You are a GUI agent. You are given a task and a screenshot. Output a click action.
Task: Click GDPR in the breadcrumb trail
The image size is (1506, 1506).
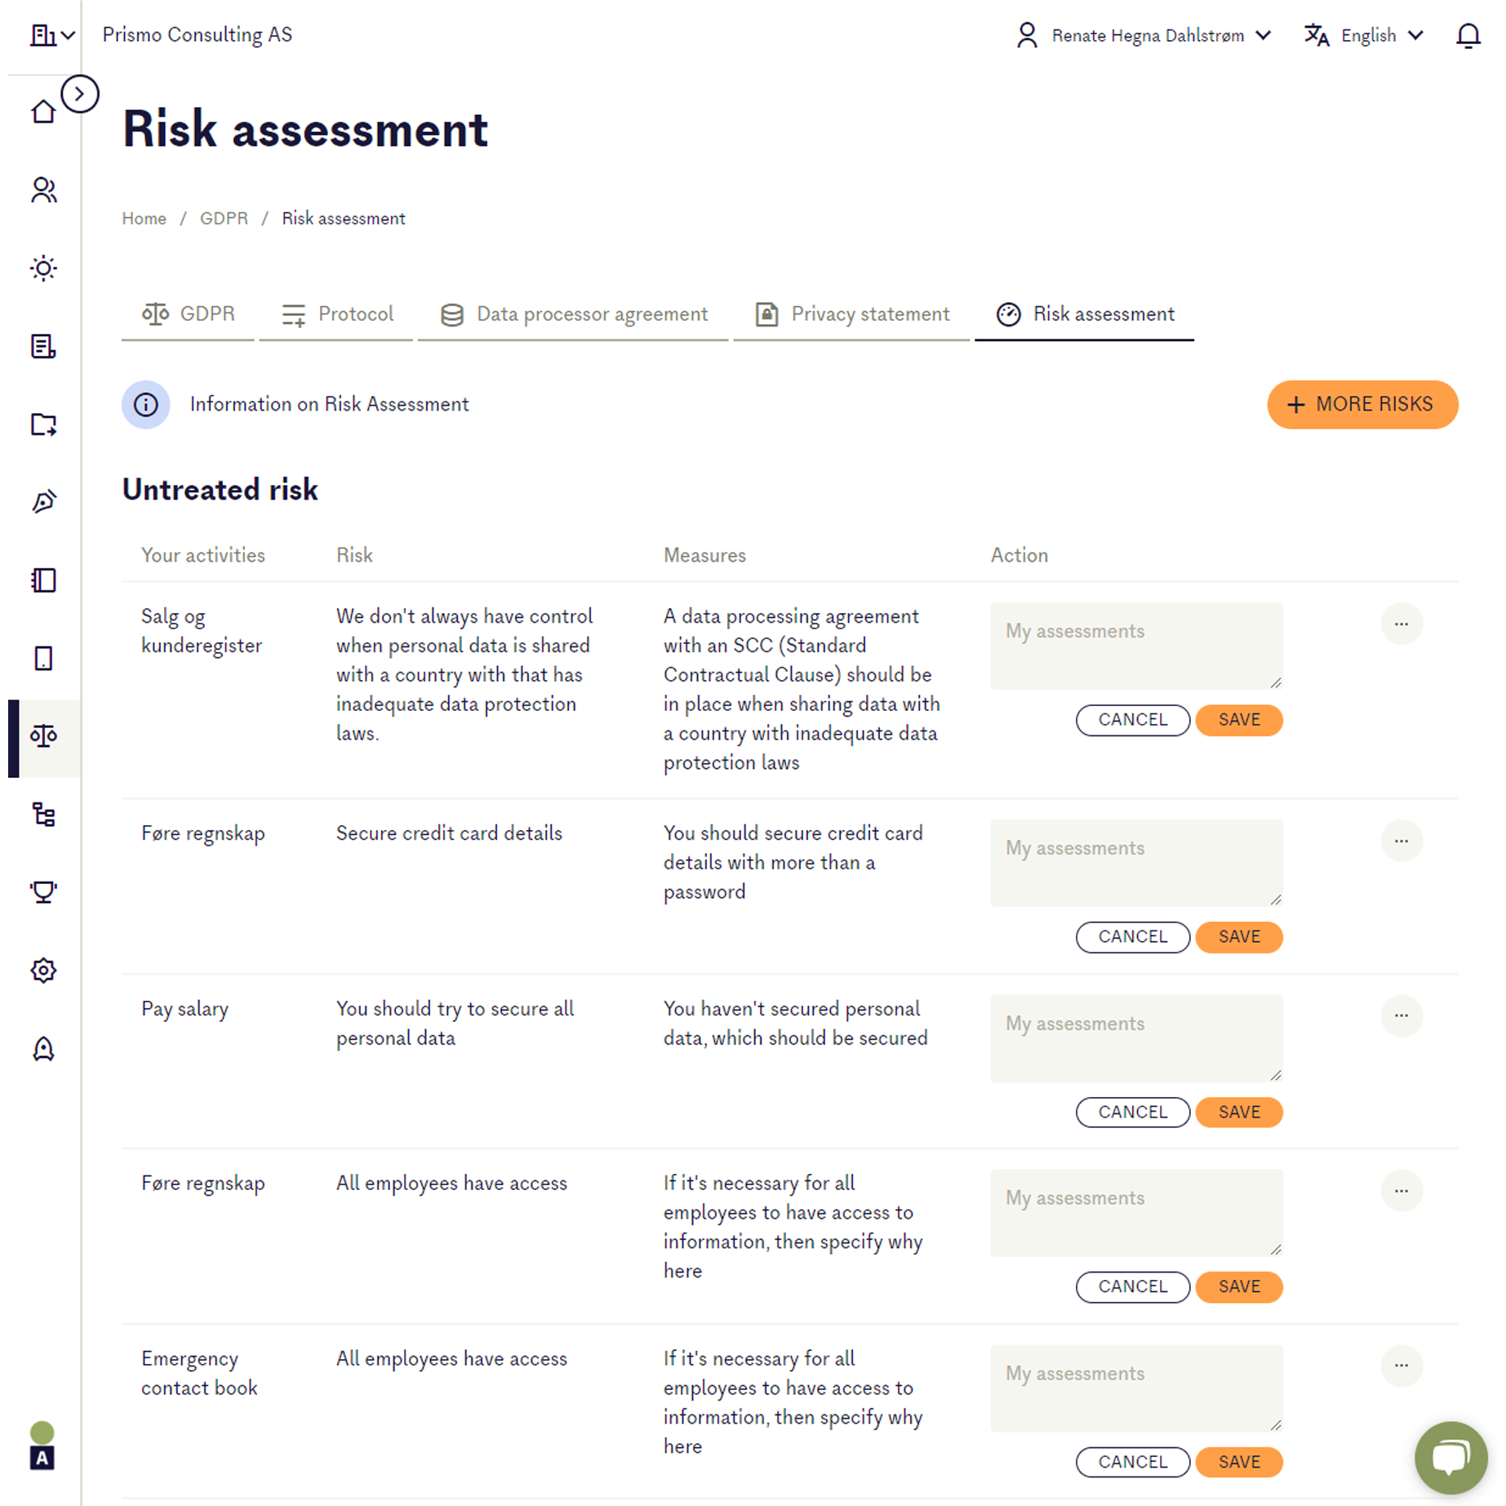[x=224, y=218]
